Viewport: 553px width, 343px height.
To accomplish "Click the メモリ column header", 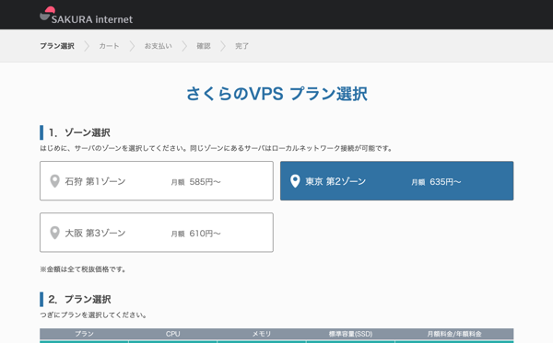I will pyautogui.click(x=262, y=334).
